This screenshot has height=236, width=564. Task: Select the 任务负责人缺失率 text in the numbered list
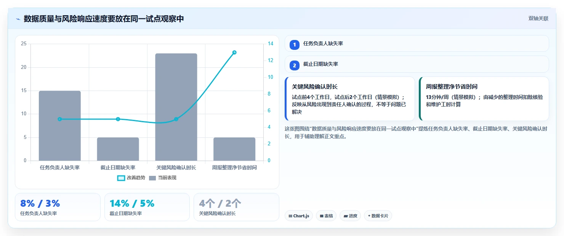pyautogui.click(x=323, y=44)
